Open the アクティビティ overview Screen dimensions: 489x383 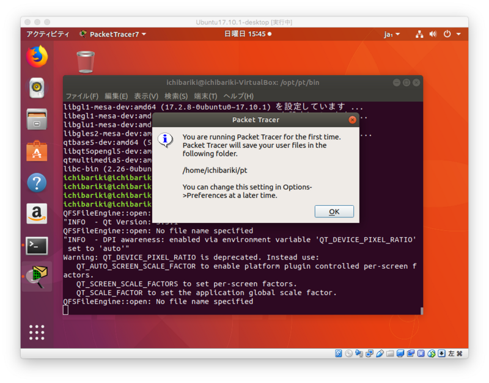point(48,34)
